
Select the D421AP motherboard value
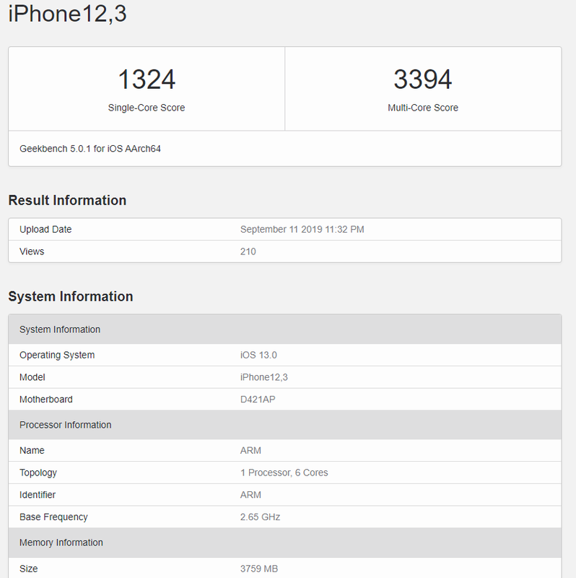[x=258, y=400]
